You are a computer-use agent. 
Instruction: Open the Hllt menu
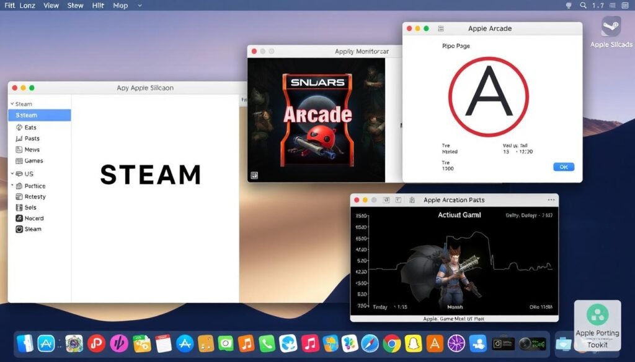tap(98, 6)
